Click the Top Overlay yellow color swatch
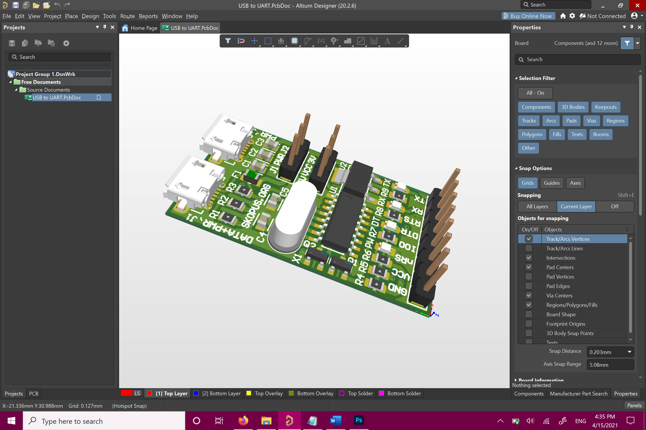This screenshot has width=646, height=430. [x=249, y=393]
